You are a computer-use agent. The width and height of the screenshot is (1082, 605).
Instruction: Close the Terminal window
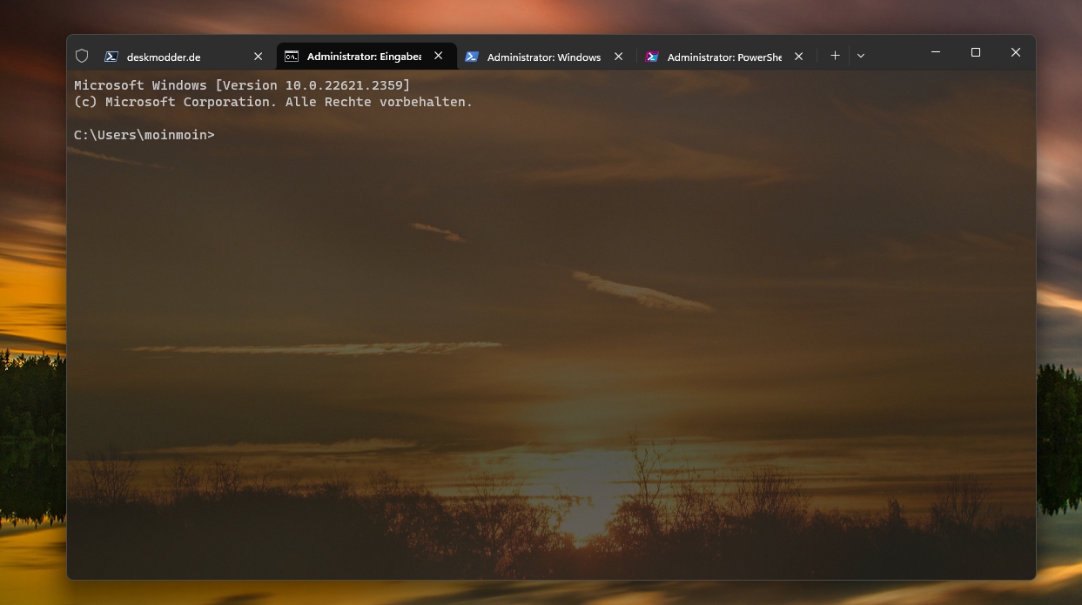point(1016,52)
